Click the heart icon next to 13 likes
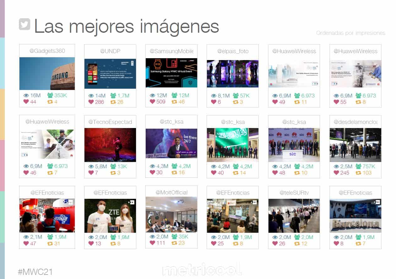Viewport: 396px width, 279px height. click(x=91, y=243)
